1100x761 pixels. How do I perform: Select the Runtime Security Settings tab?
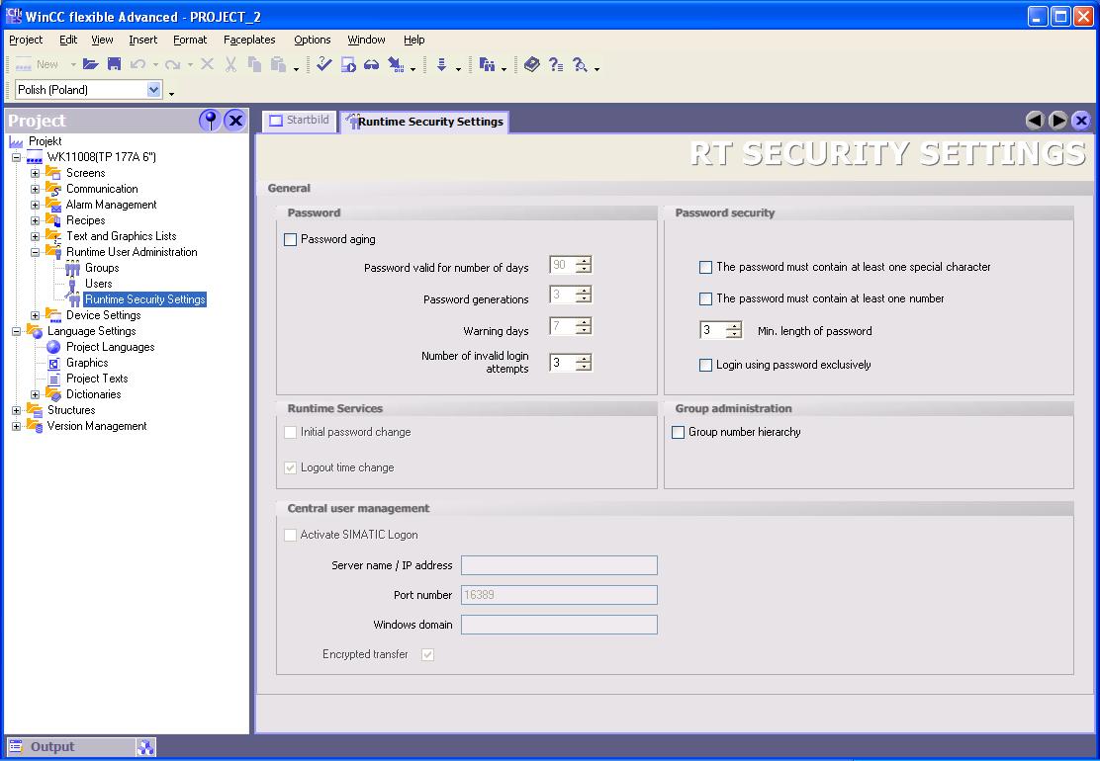click(425, 122)
